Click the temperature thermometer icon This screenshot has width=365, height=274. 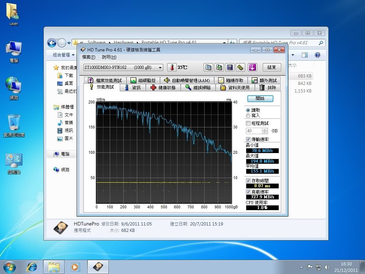coord(172,67)
